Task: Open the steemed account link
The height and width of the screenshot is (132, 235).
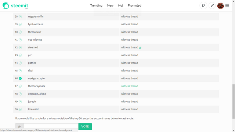Action: [33, 47]
